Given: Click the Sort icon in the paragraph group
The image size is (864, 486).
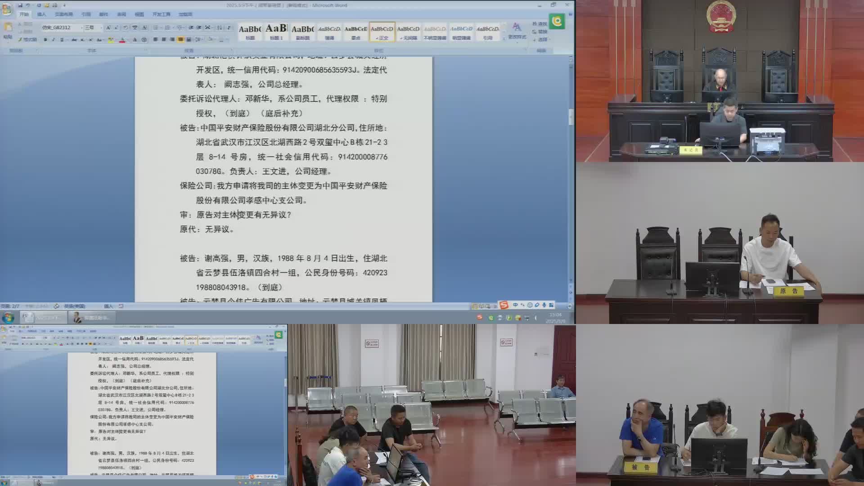Looking at the screenshot, I should click(x=219, y=27).
